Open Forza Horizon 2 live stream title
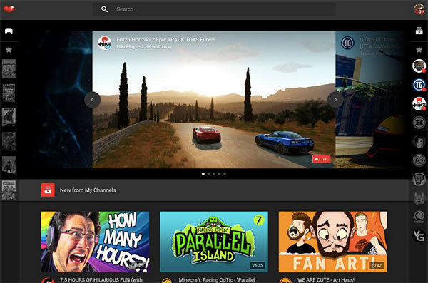 click(165, 40)
